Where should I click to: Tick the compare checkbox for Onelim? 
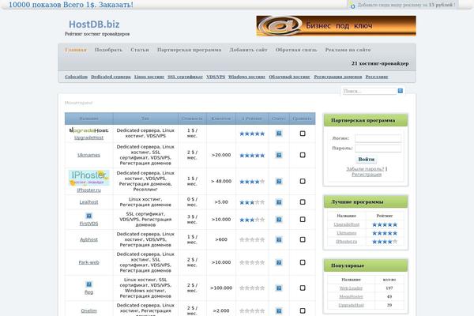tap(303, 310)
